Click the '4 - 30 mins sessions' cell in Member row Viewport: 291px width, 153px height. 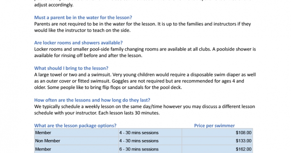[x=150, y=133]
